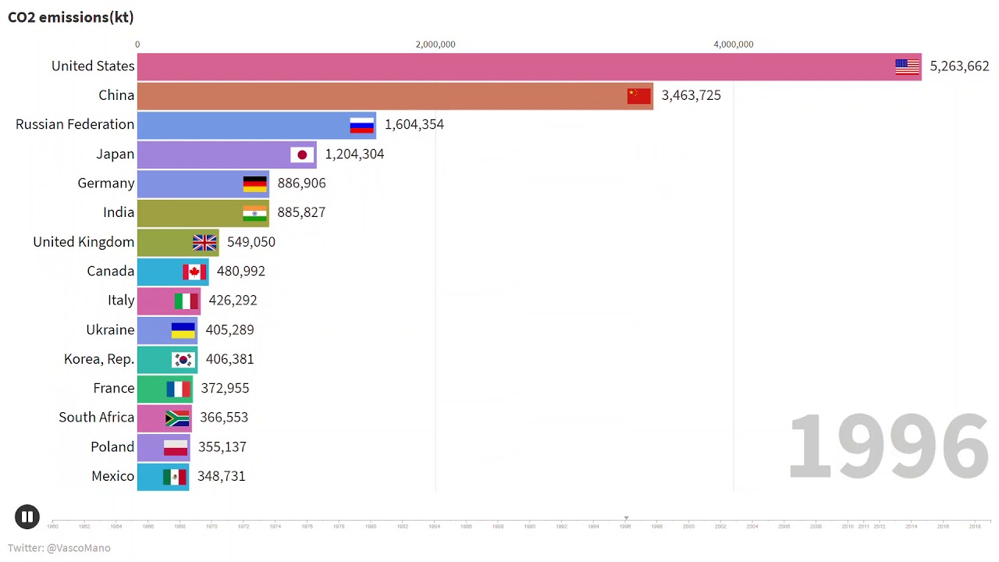Click the value 5,263,662

(x=959, y=66)
